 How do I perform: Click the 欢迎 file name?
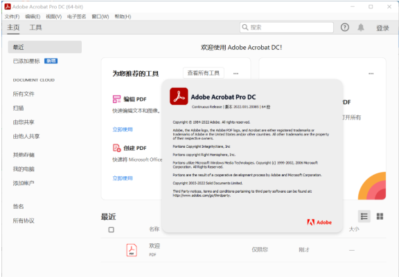click(x=154, y=245)
